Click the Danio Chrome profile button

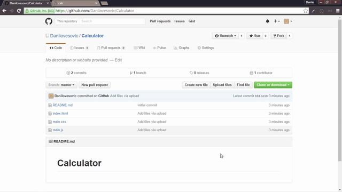(310, 2)
